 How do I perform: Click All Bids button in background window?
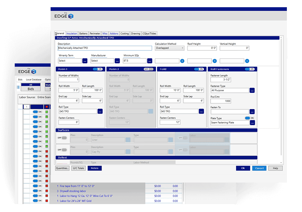(x=31, y=87)
